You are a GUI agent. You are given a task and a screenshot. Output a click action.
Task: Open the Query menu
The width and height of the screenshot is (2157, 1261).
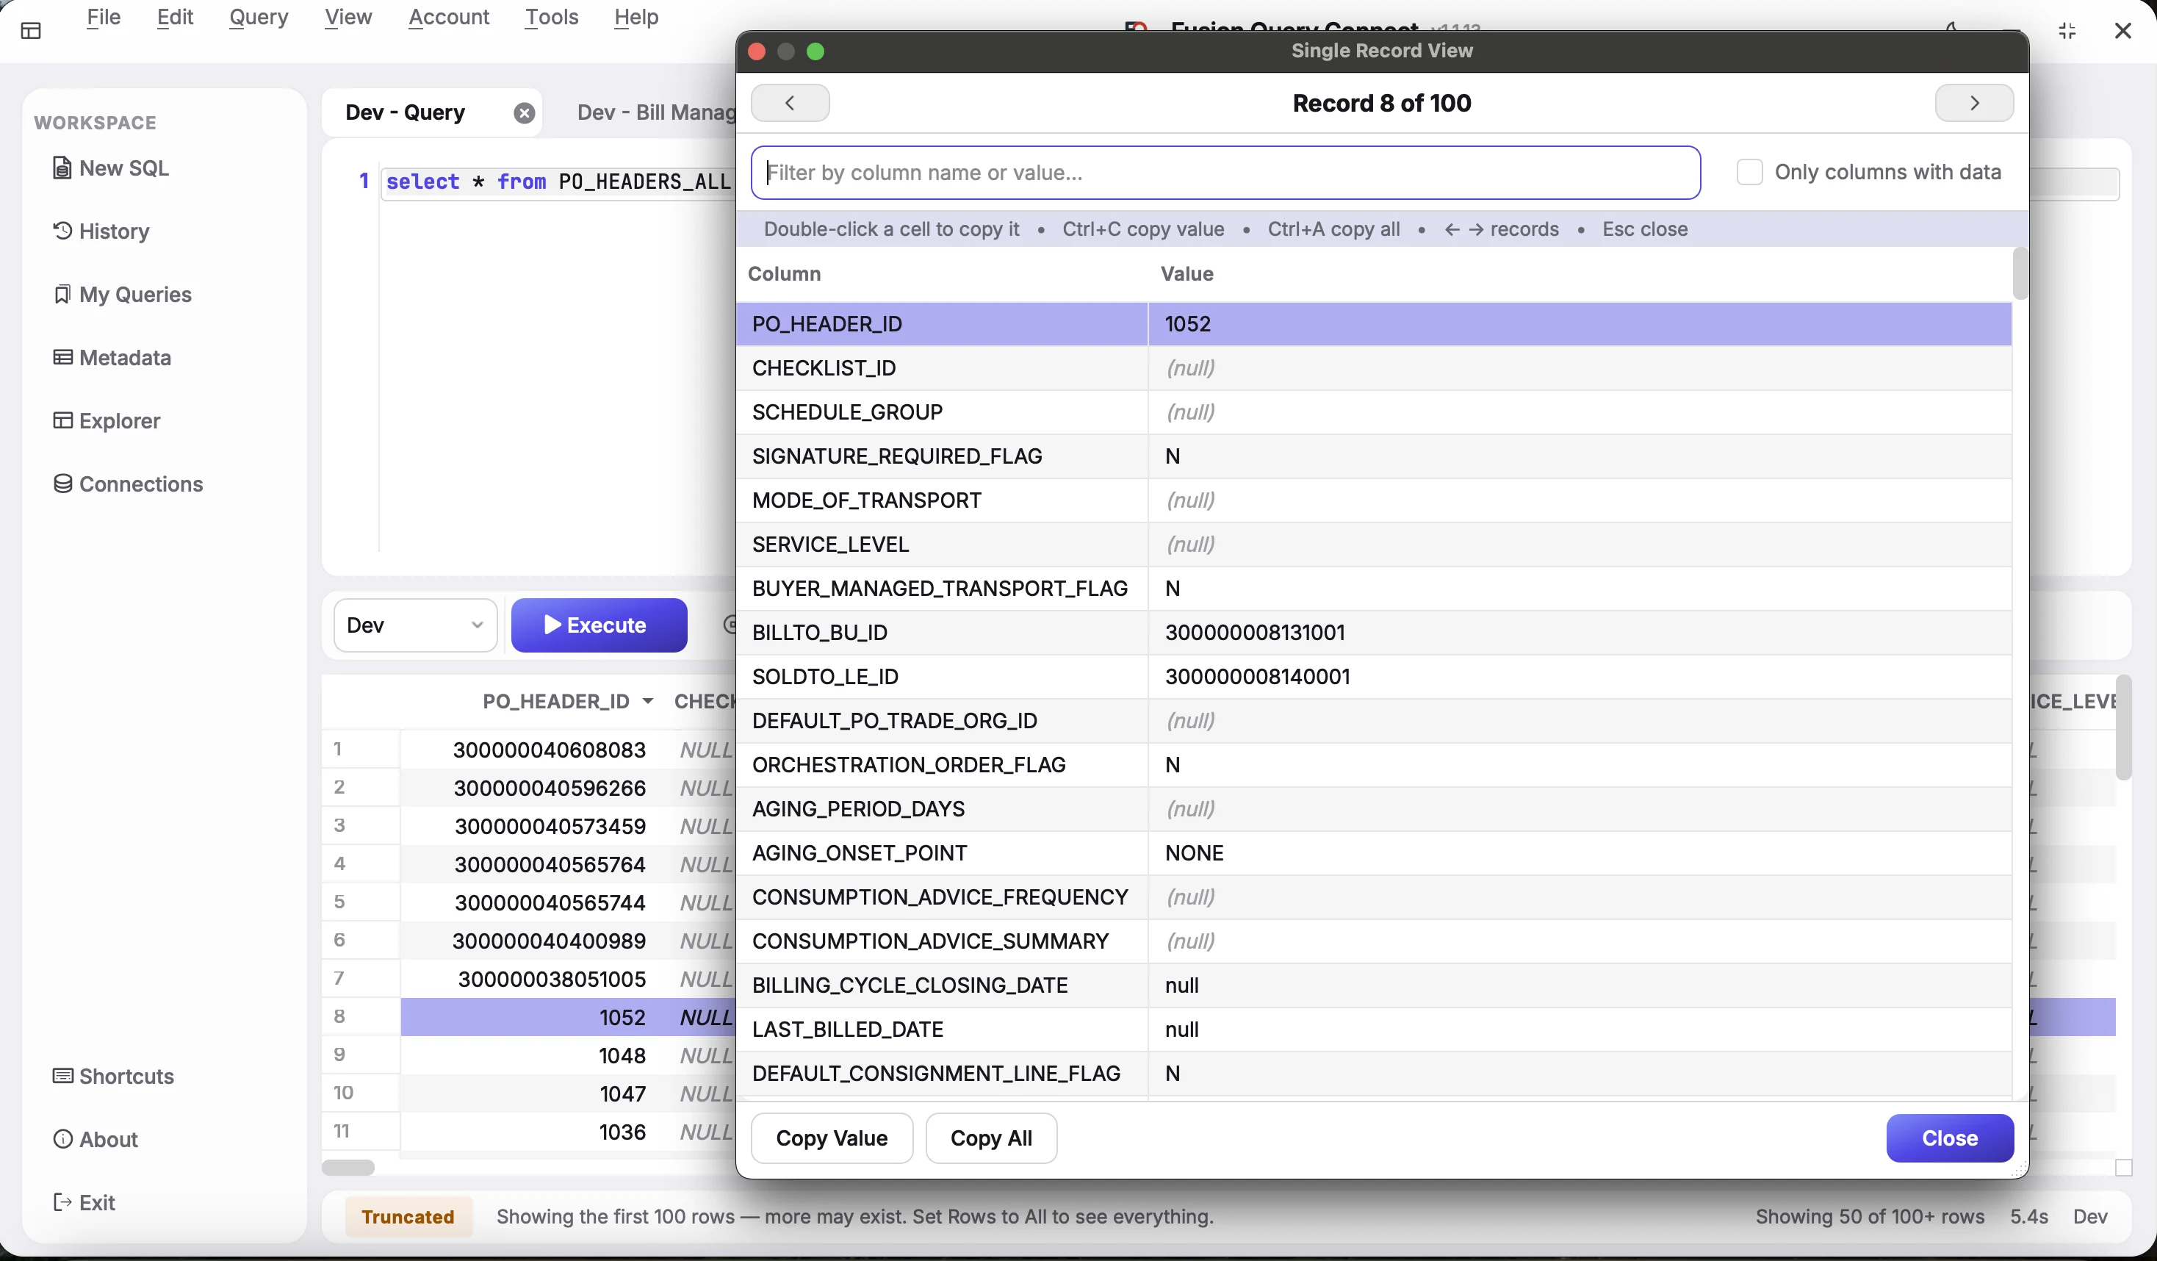(259, 17)
